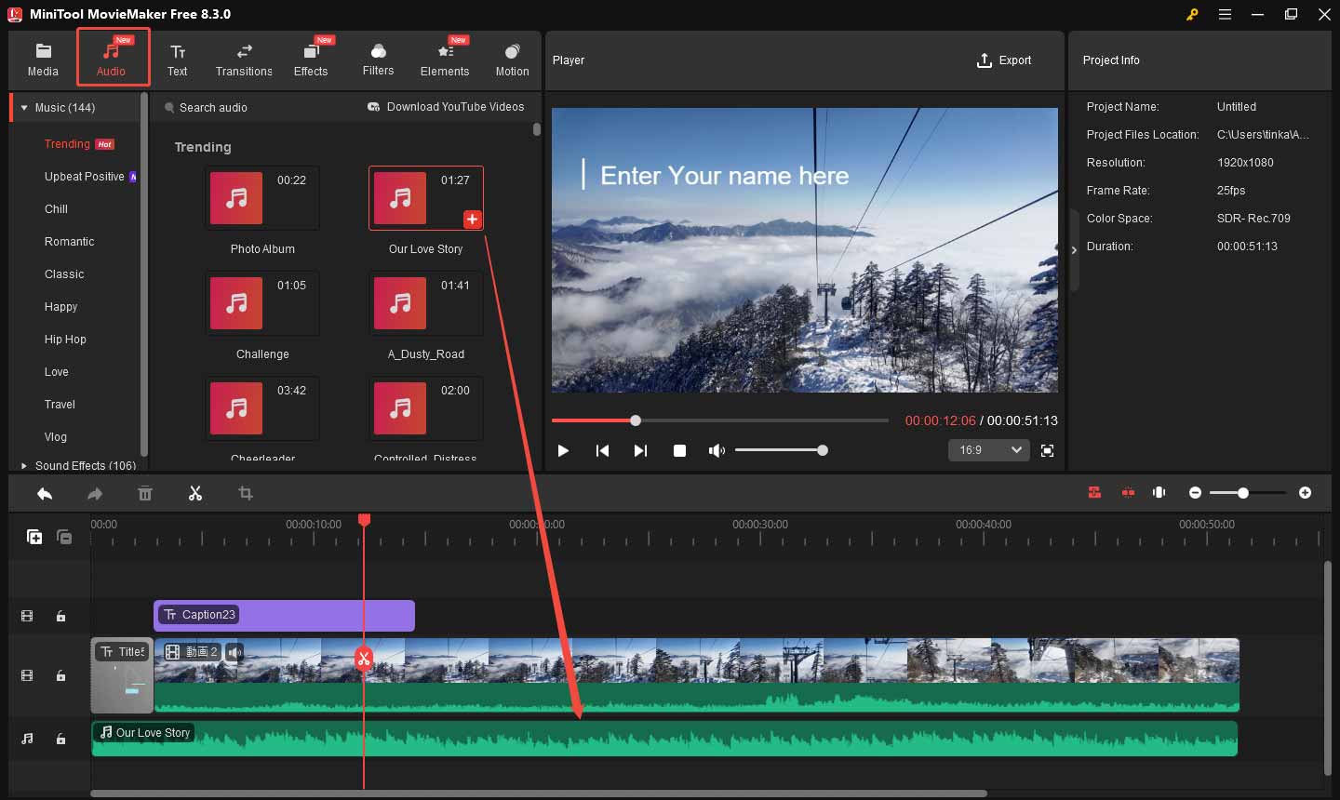Open the Effects tab
Image resolution: width=1340 pixels, height=800 pixels.
coord(311,59)
